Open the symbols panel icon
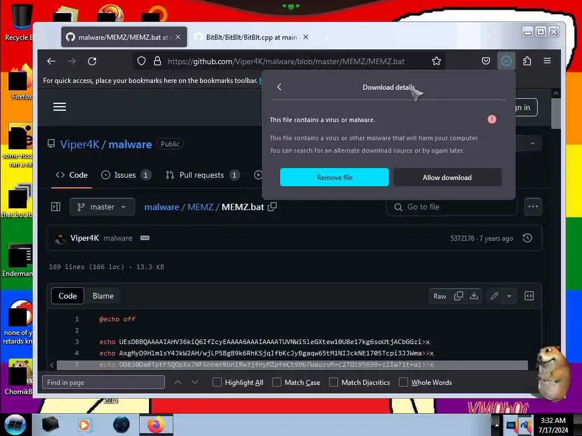Screen dimensions: 582x436 click(529, 296)
